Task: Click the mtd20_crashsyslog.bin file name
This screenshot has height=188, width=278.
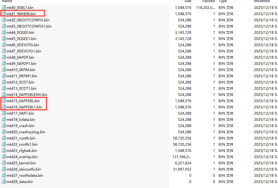Action: tap(26, 132)
